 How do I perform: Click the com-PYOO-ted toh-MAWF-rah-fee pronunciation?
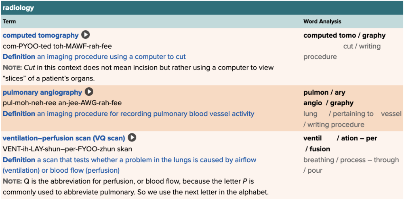point(57,46)
